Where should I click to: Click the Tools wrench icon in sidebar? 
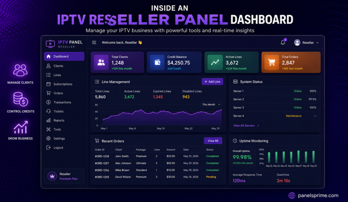click(48, 129)
